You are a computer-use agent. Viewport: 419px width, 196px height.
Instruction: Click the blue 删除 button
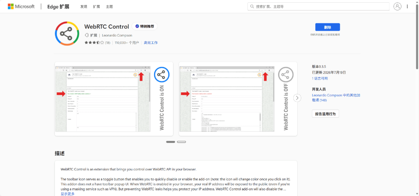pos(327,27)
